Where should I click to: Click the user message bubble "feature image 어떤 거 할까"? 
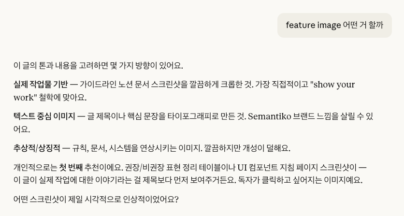(334, 25)
